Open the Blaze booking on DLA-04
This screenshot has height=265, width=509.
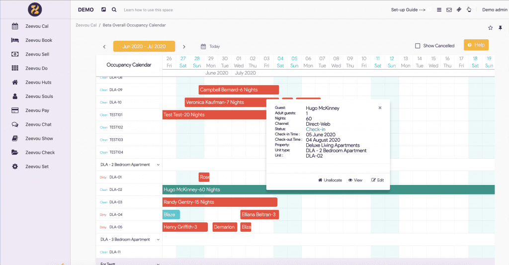tap(171, 215)
